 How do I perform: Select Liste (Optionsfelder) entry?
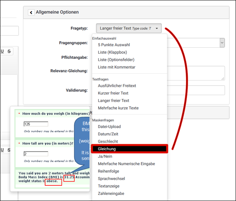[x=116, y=59]
